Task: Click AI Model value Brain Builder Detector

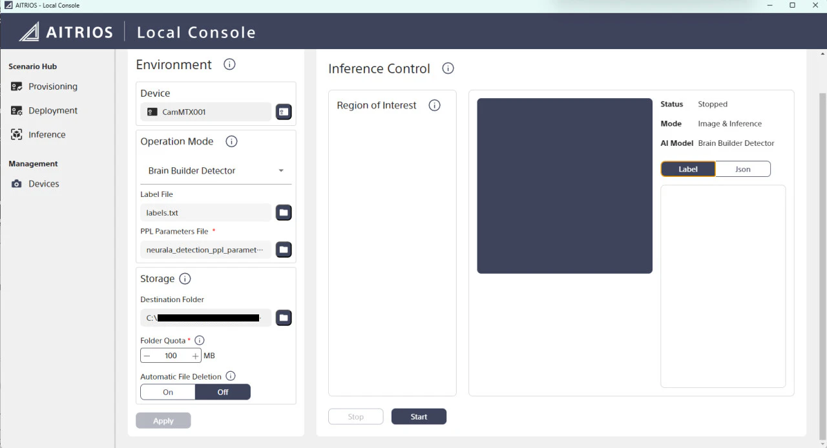Action: (x=737, y=143)
